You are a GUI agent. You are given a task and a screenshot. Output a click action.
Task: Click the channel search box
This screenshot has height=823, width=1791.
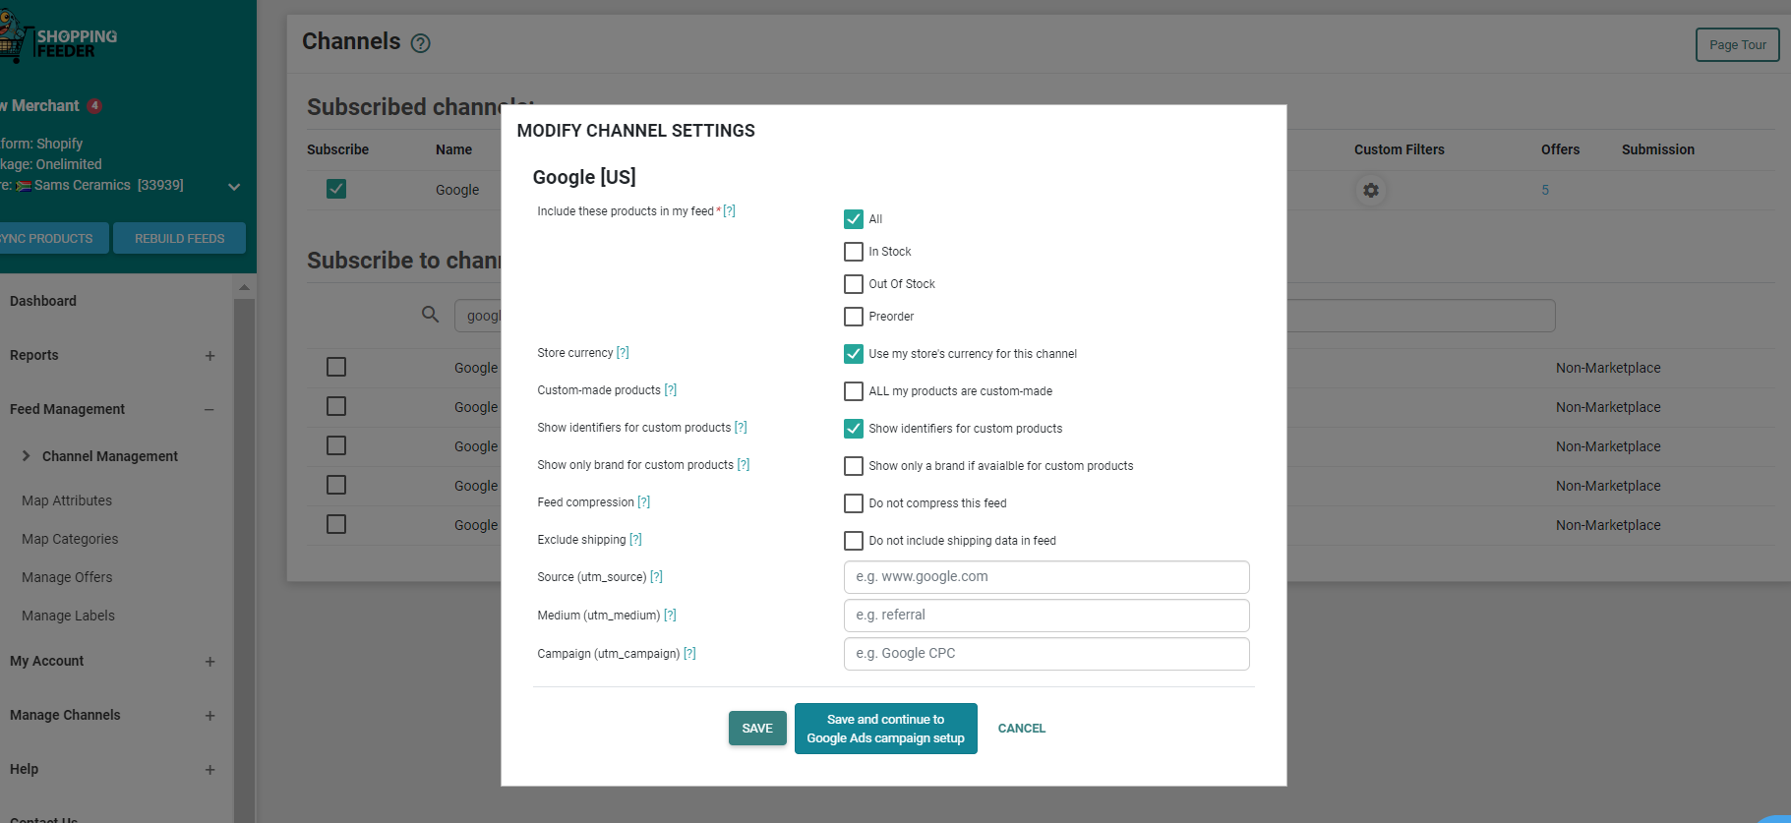pyautogui.click(x=1005, y=316)
